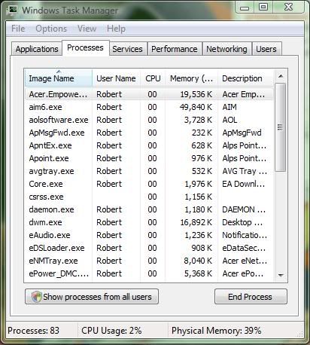Viewport: 310px width, 345px height.
Task: Click the AVG Tray description cell
Action: pos(245,171)
